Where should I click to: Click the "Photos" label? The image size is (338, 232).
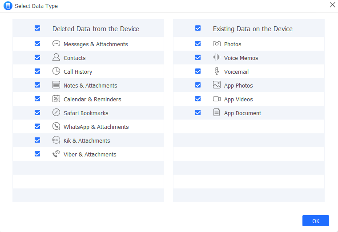pyautogui.click(x=233, y=44)
